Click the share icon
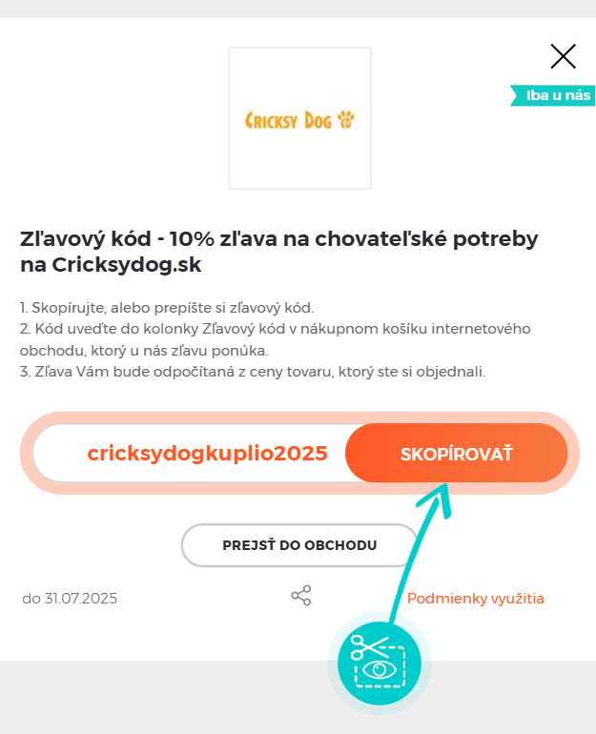Viewport: 596px width, 734px height. [301, 597]
